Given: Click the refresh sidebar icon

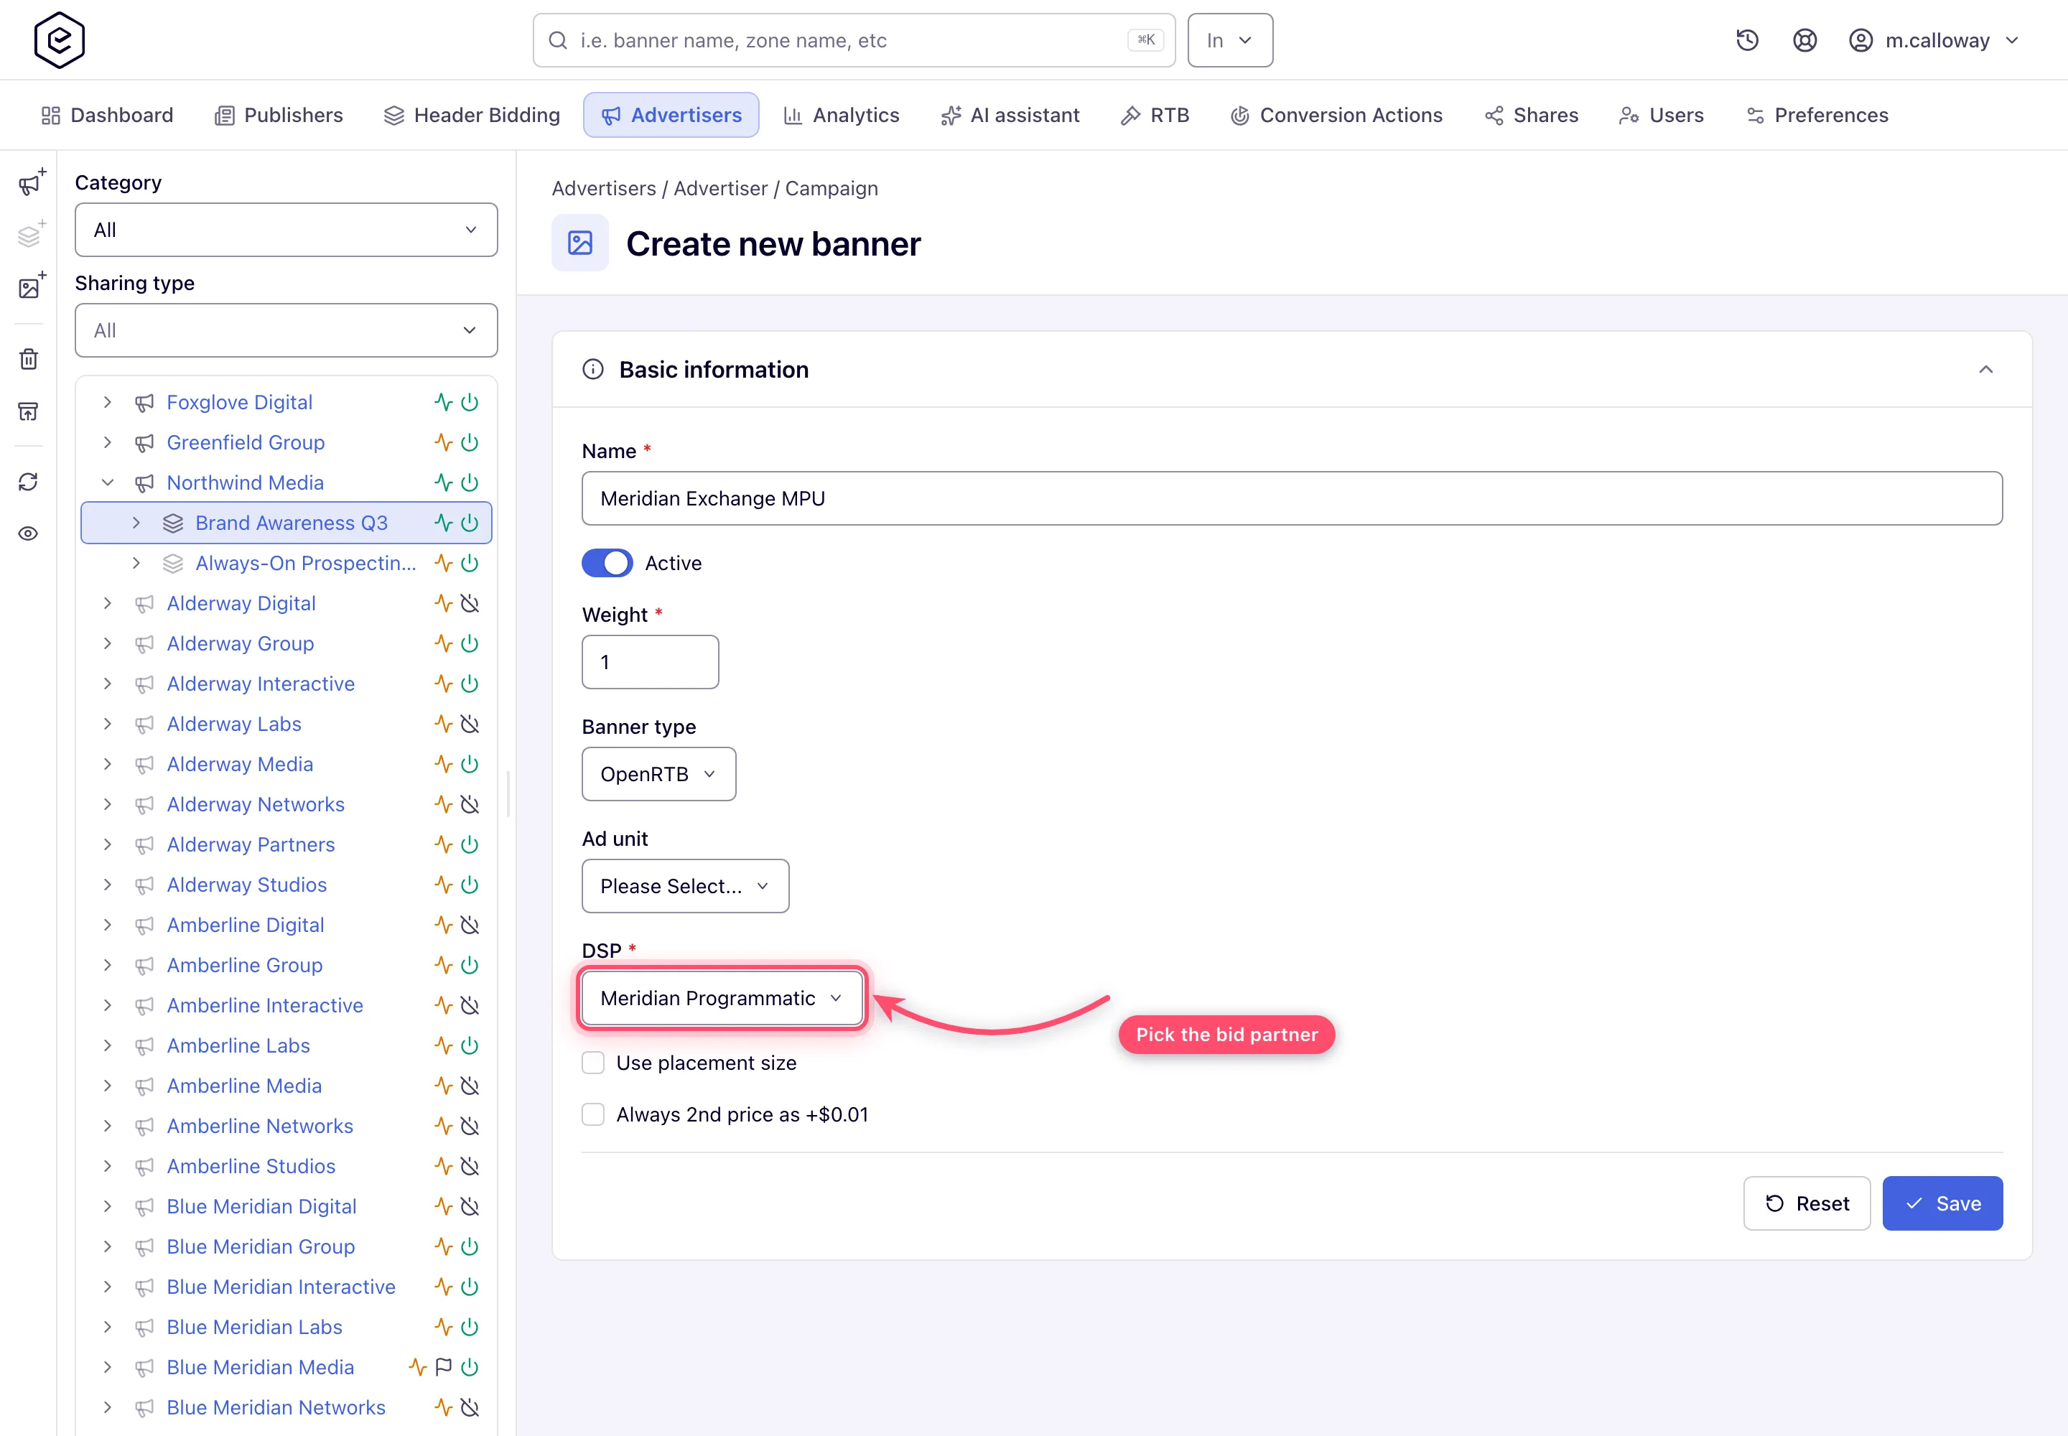Looking at the screenshot, I should (x=29, y=481).
